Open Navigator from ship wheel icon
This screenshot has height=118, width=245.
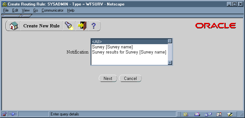186,114
